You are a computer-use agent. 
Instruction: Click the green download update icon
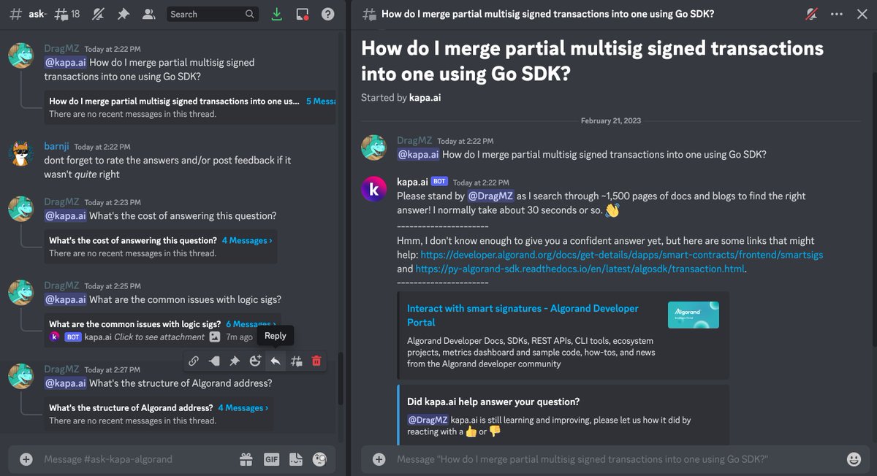tap(276, 14)
